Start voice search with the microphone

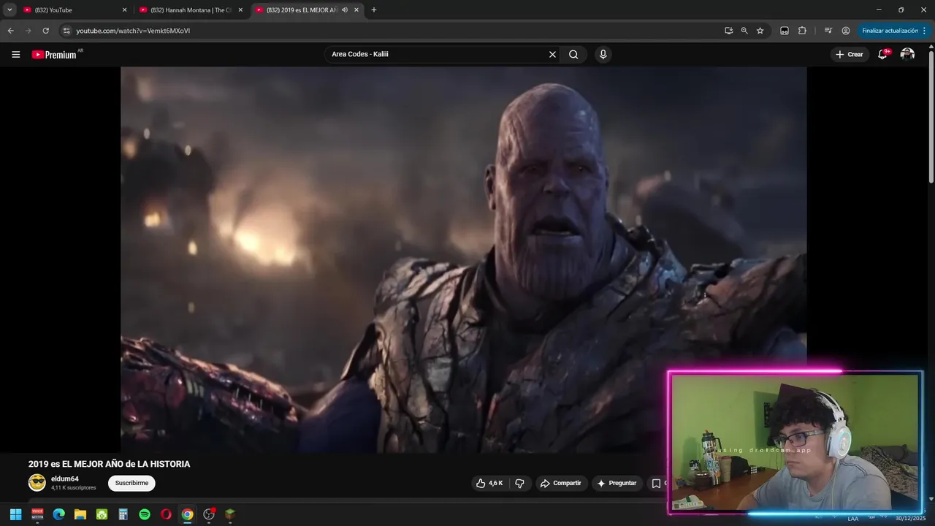603,54
